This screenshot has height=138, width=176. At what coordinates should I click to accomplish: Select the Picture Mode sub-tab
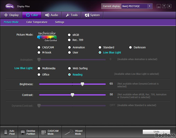coord(11,22)
